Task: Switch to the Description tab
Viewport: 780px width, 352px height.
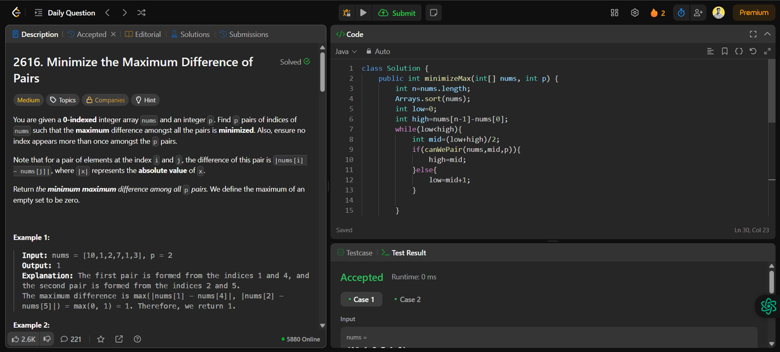Action: pos(35,34)
